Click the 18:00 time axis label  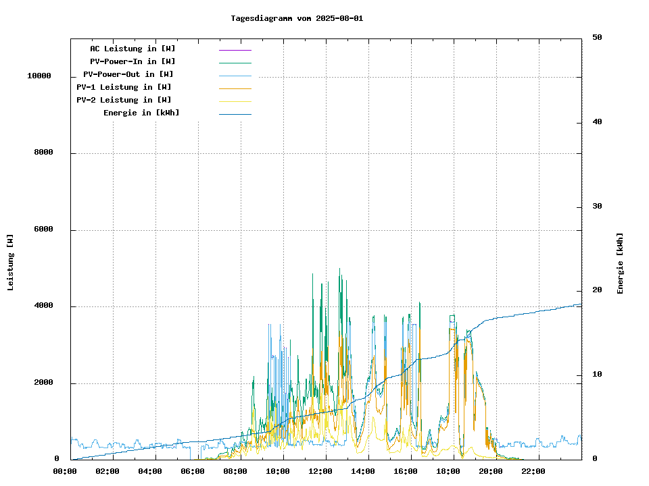448,471
